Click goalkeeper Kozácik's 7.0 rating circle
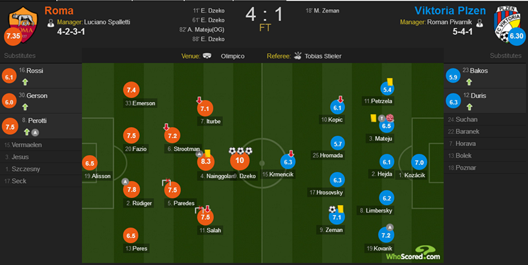 click(419, 162)
